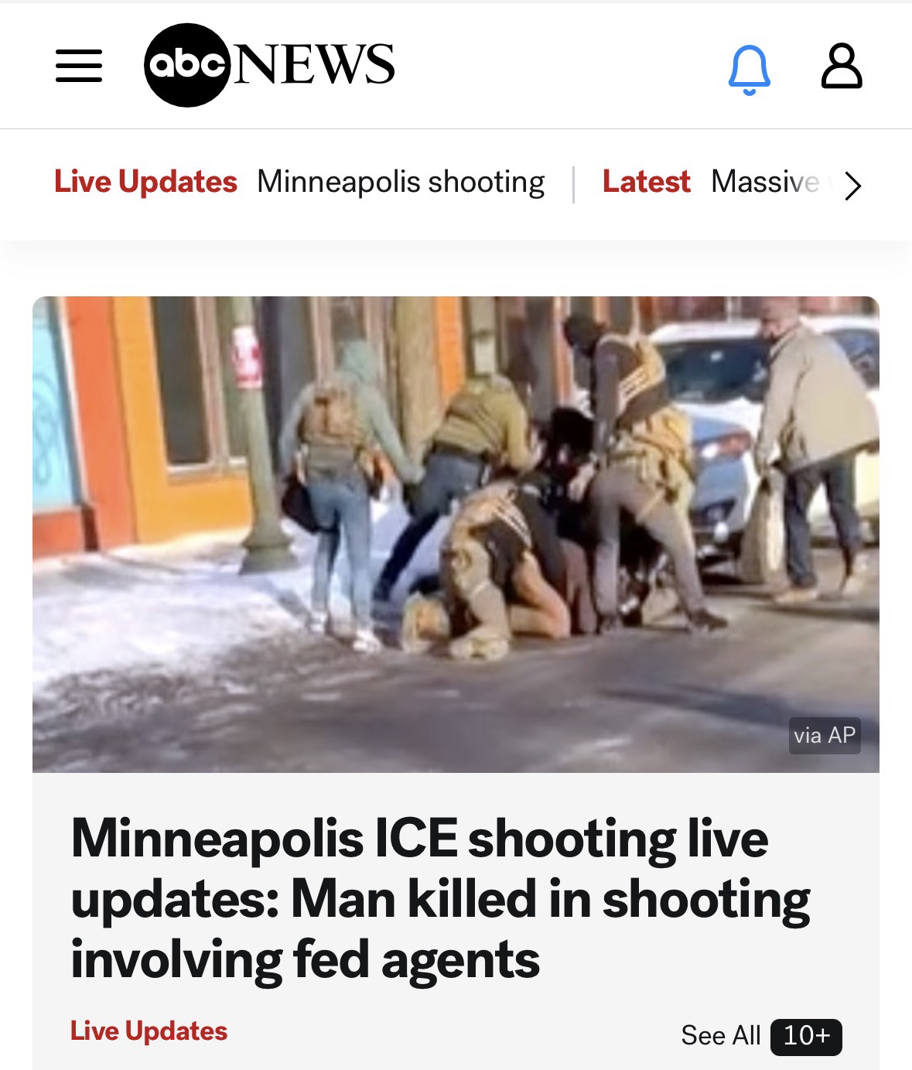Click the "involving fed agents" headline line
Viewport: 912px width, 1070px height.
pyautogui.click(x=305, y=960)
